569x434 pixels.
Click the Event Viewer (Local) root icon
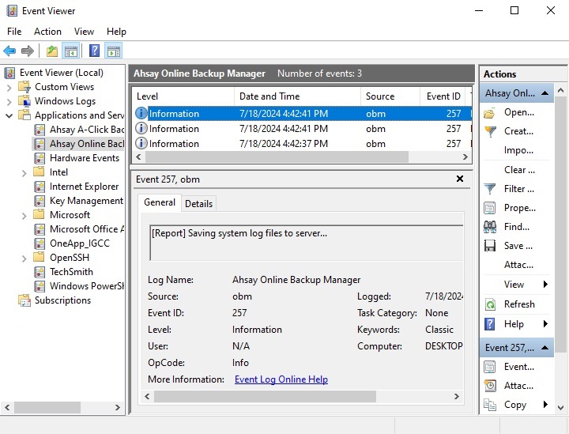[9, 73]
